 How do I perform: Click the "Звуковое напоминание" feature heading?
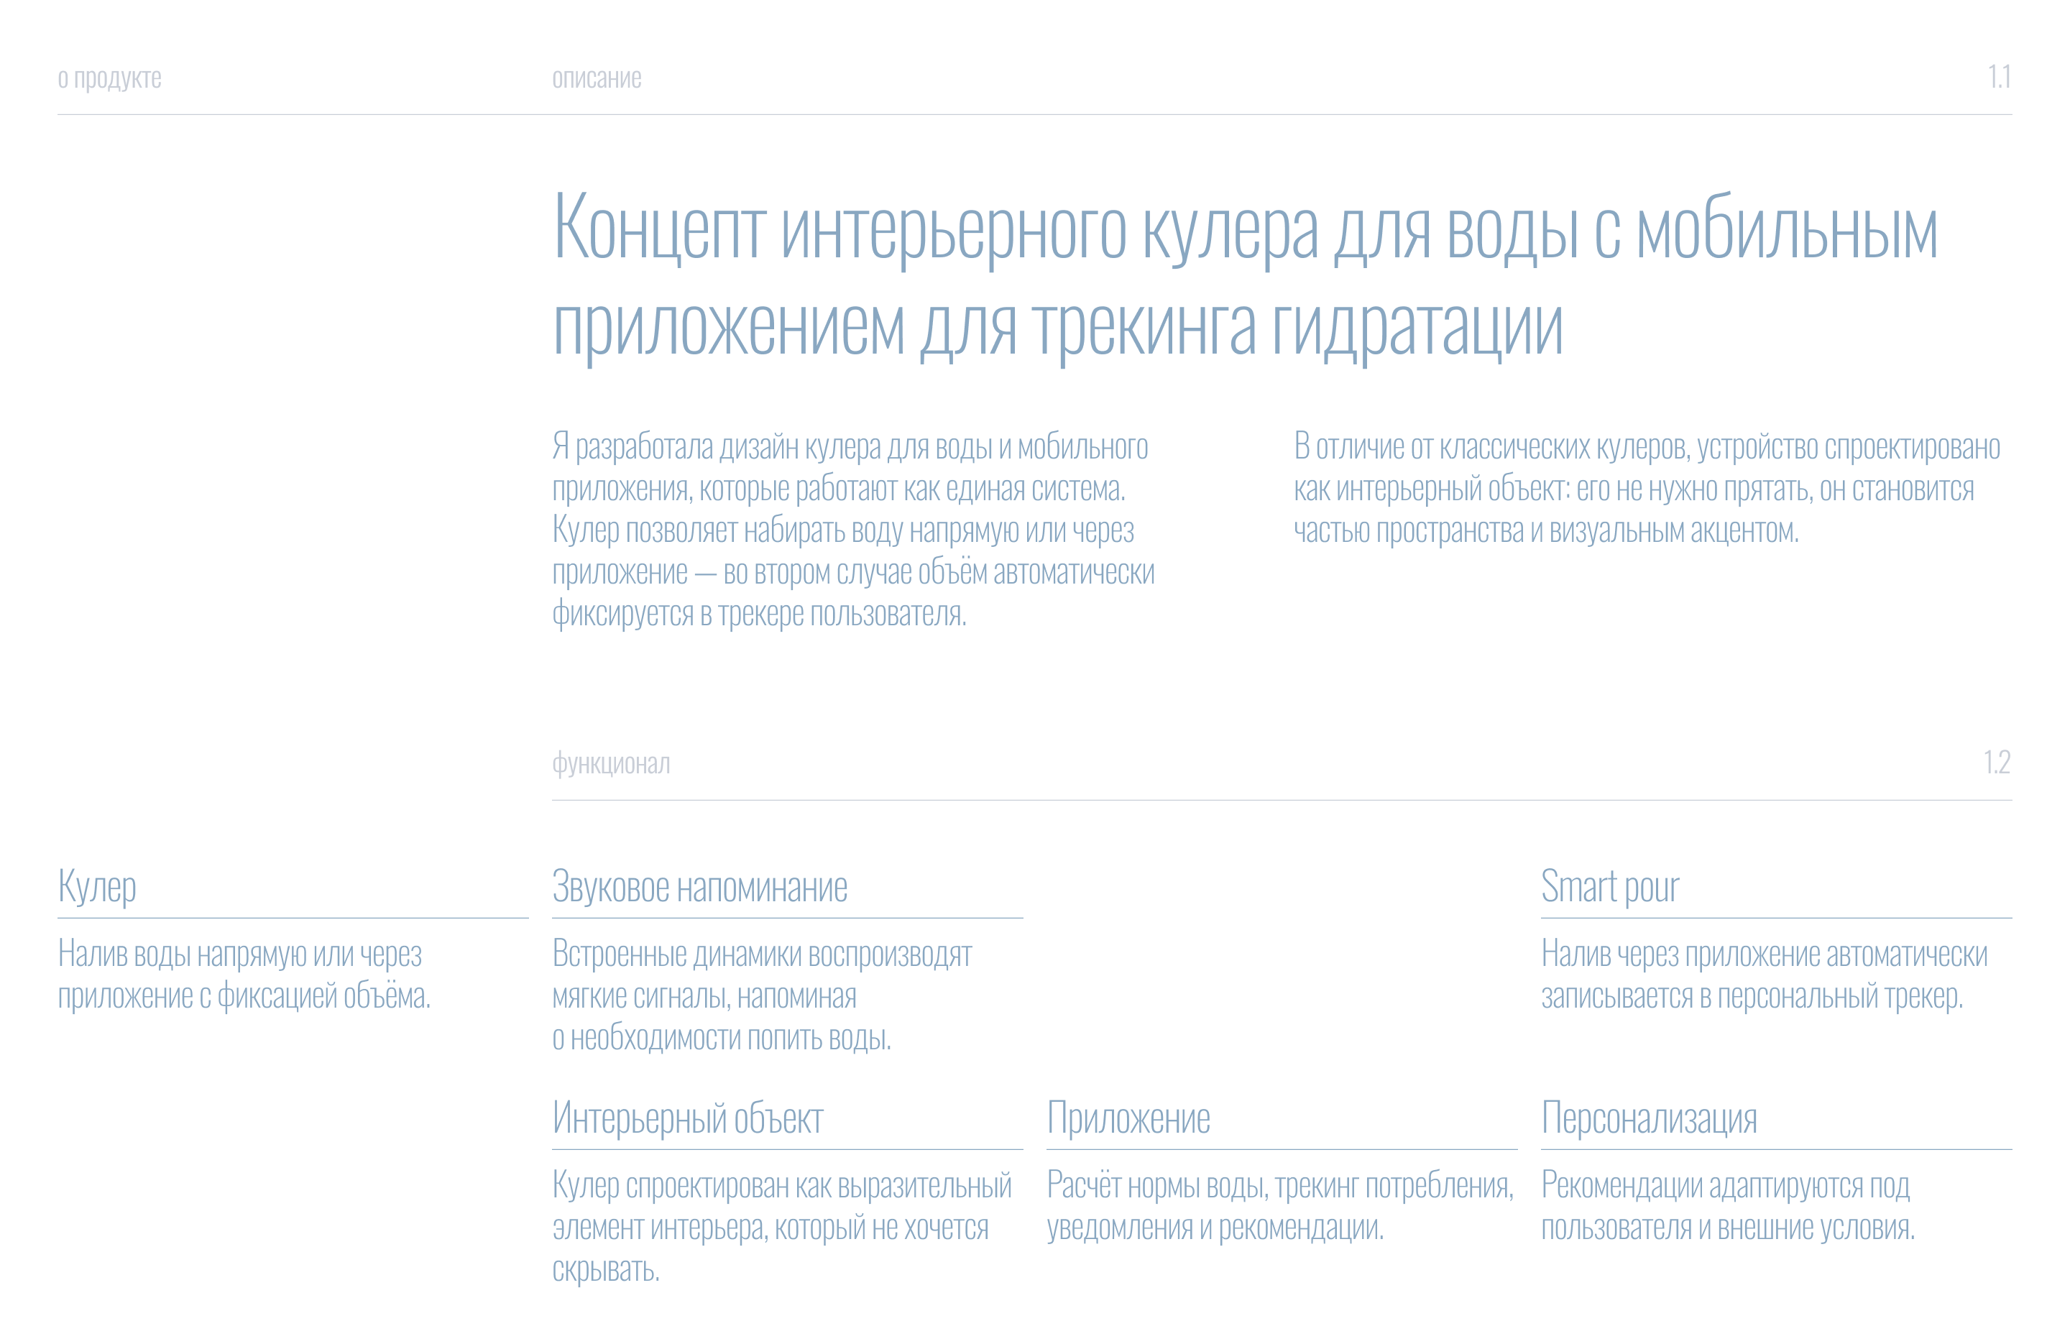click(699, 888)
